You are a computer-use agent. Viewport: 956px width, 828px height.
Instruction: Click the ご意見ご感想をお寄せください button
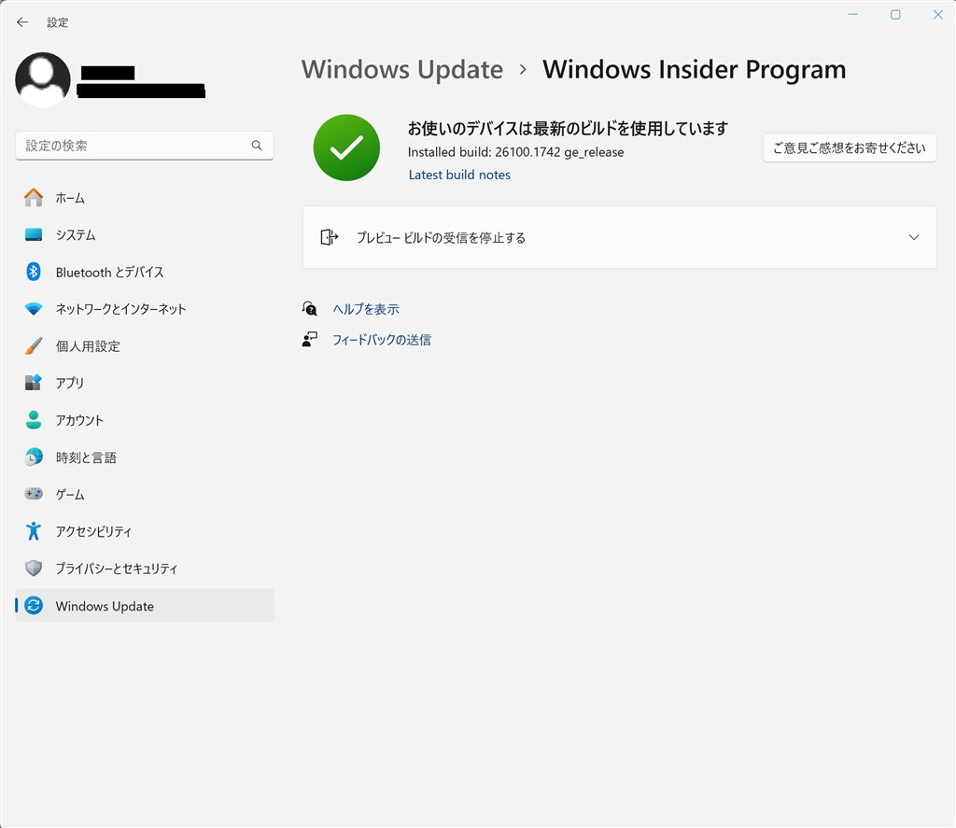[x=850, y=147]
